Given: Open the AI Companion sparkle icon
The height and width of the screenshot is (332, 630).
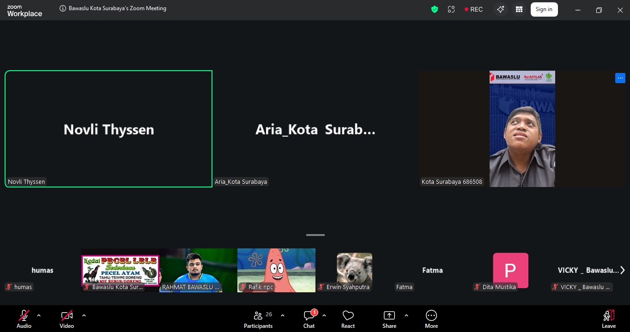Looking at the screenshot, I should (x=500, y=9).
